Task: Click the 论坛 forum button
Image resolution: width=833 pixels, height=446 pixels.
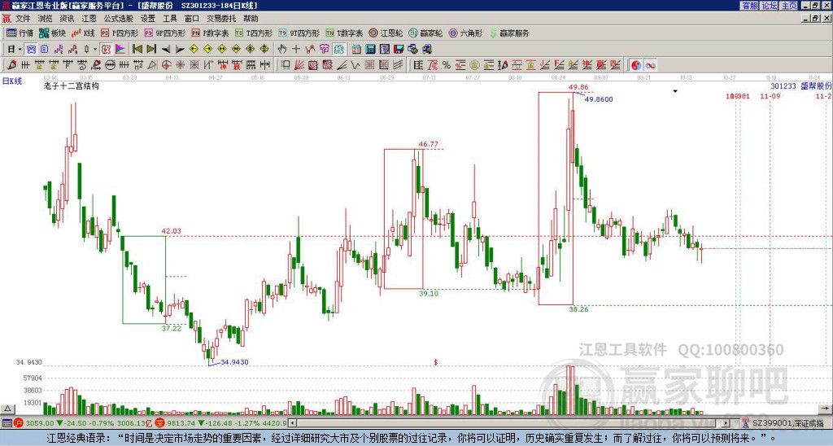Action: click(770, 6)
